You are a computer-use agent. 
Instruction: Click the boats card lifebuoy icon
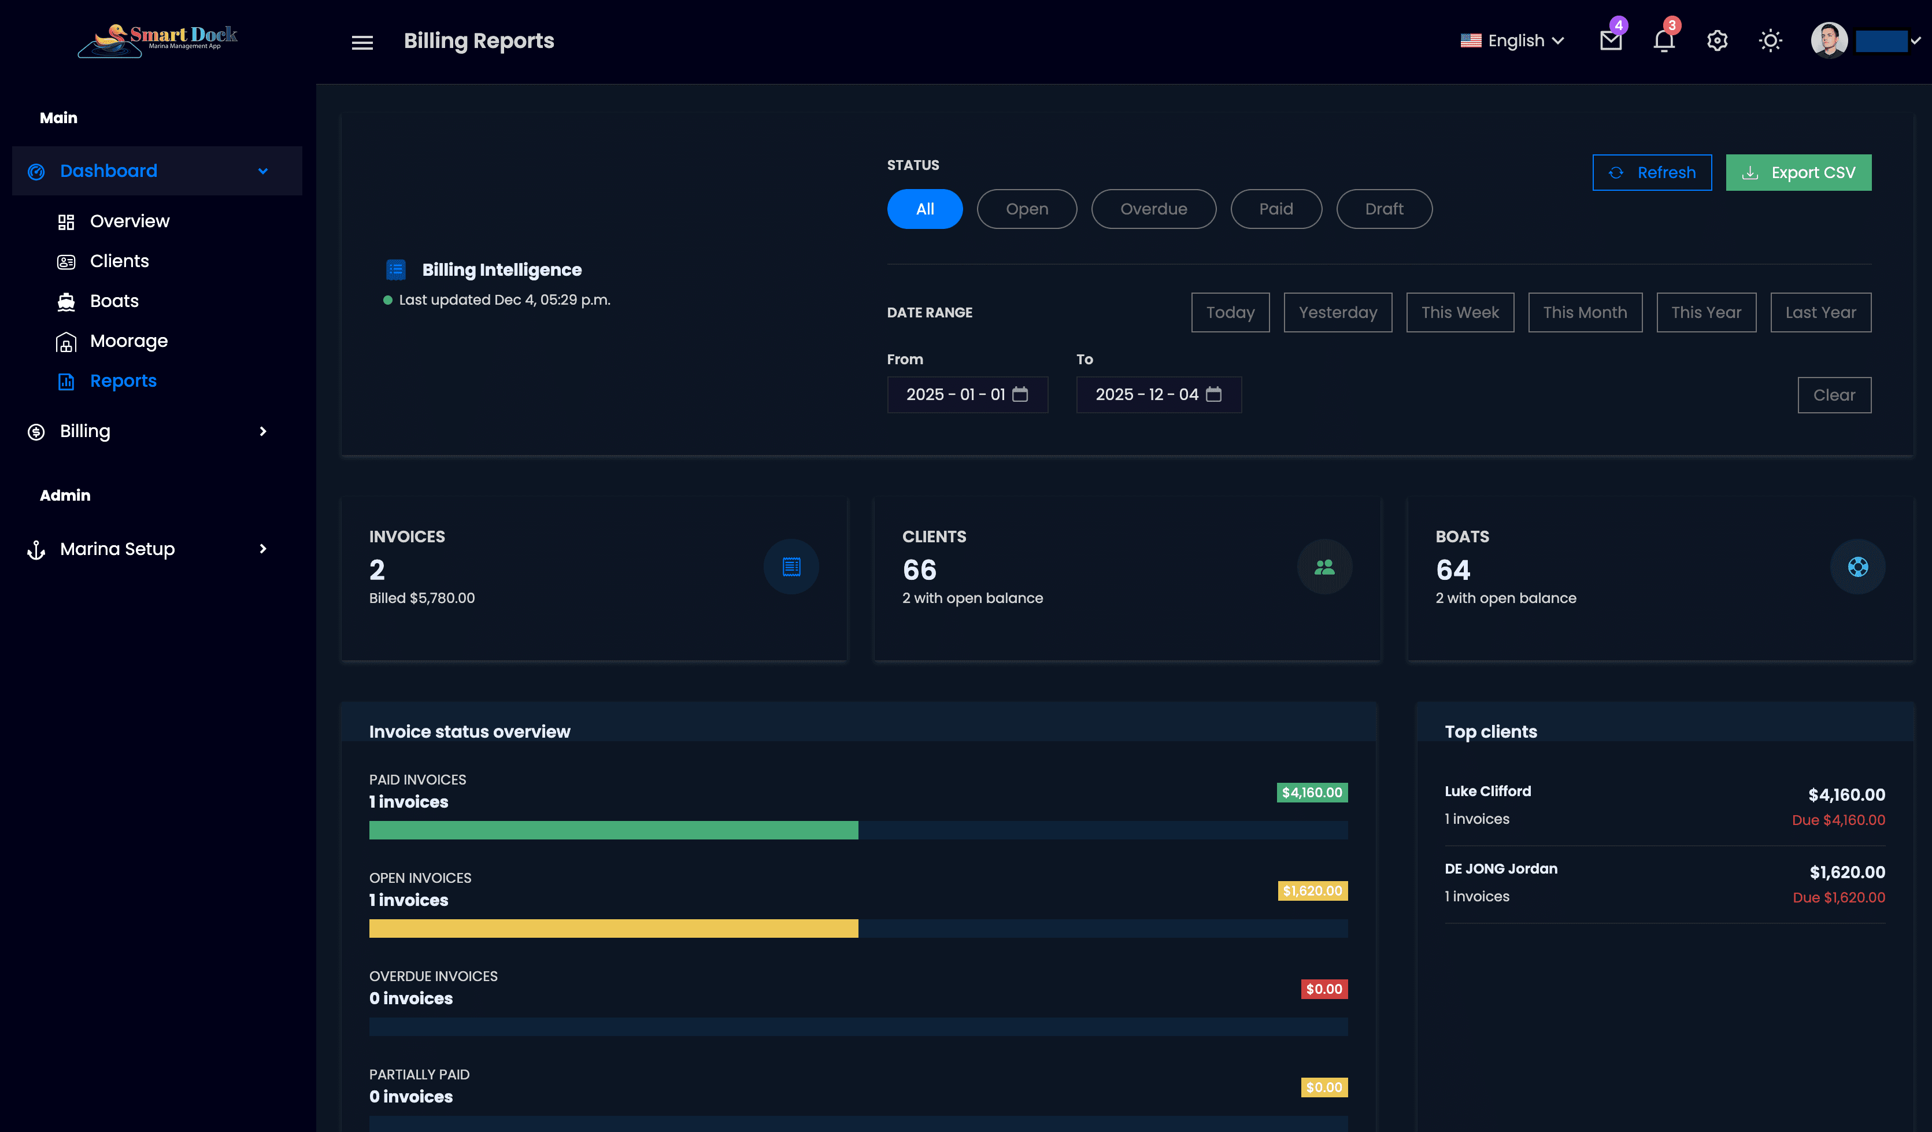[x=1857, y=567]
